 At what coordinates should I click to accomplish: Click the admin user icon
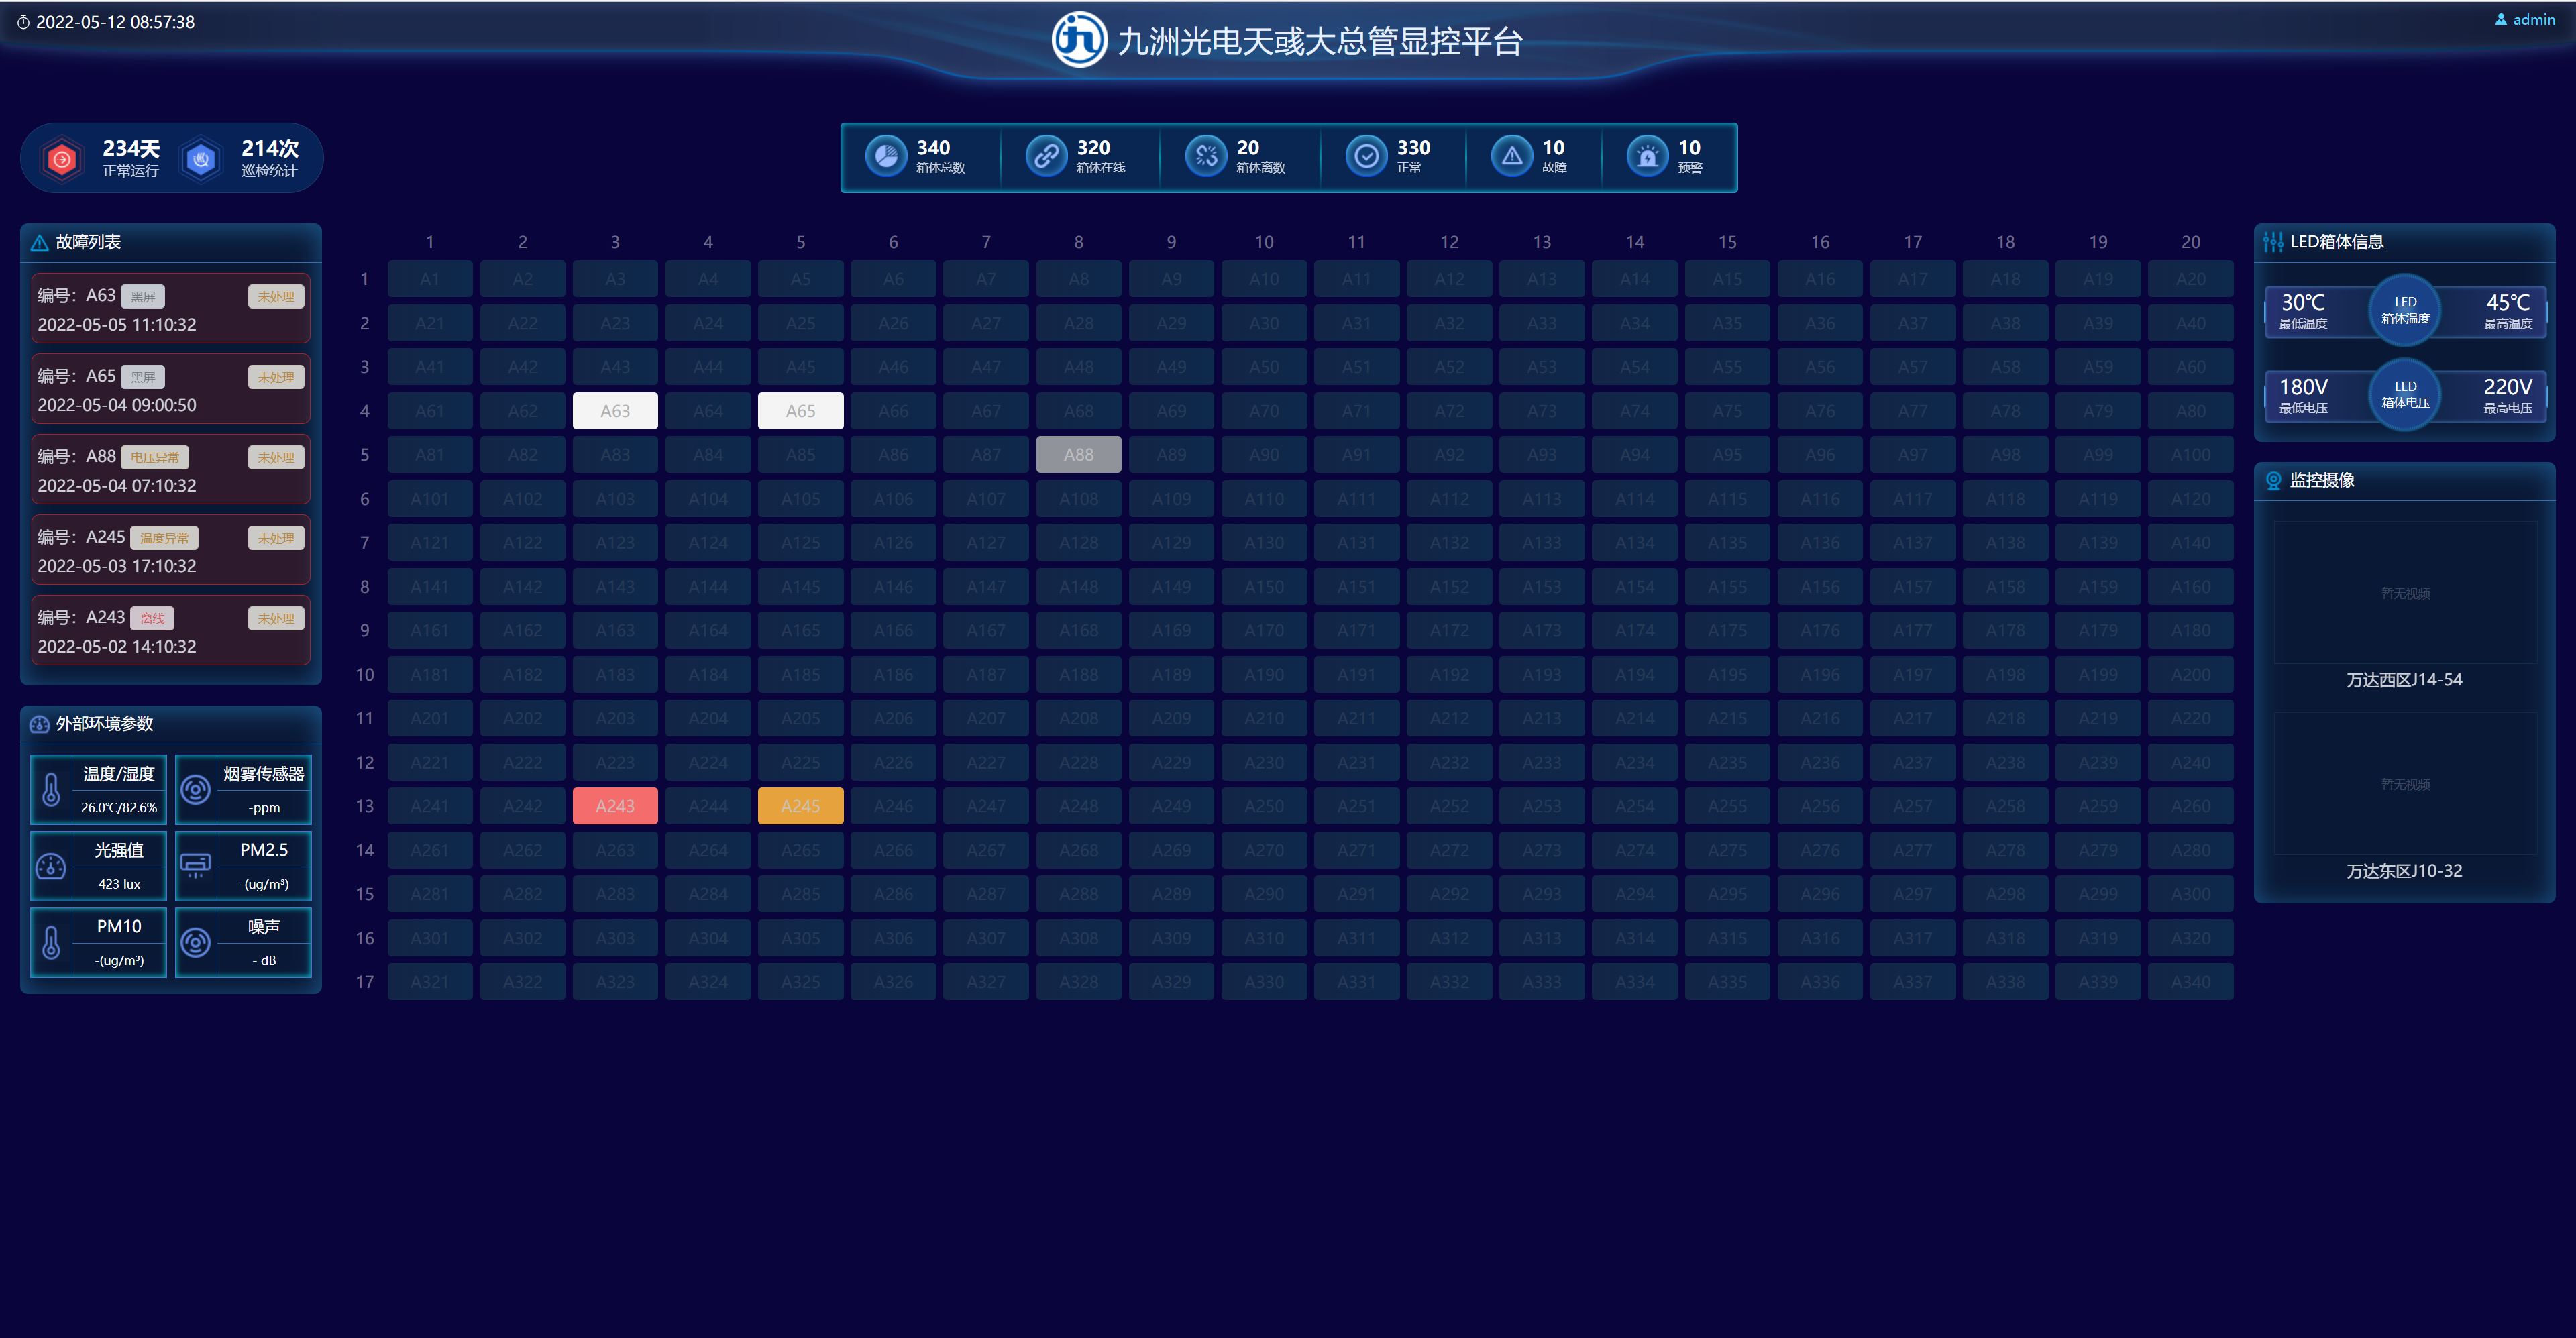point(2501,20)
